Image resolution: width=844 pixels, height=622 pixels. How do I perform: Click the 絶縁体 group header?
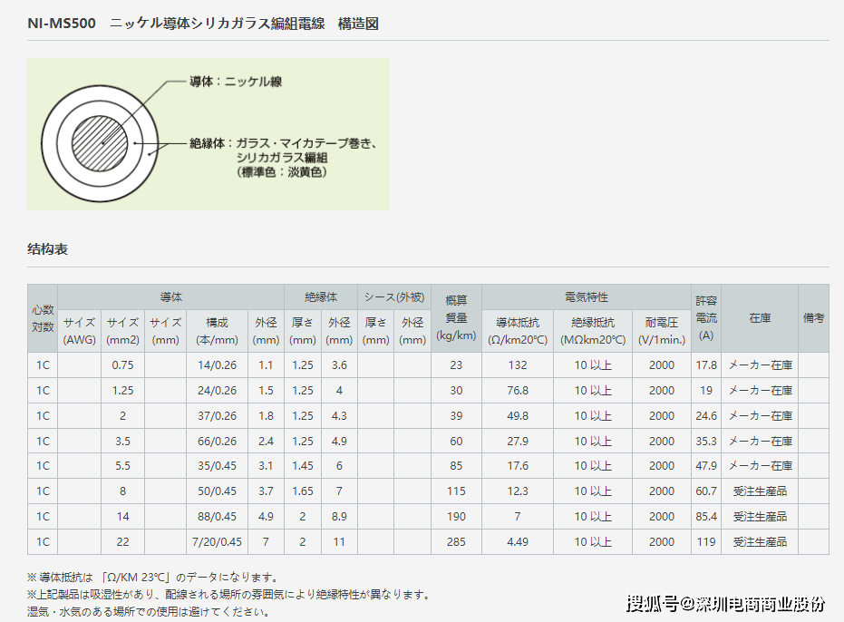tap(321, 297)
